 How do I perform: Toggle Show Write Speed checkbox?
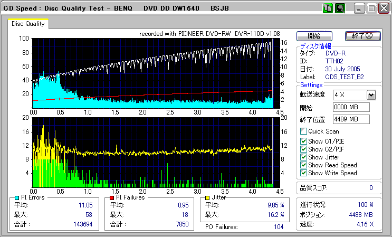tap(303, 173)
